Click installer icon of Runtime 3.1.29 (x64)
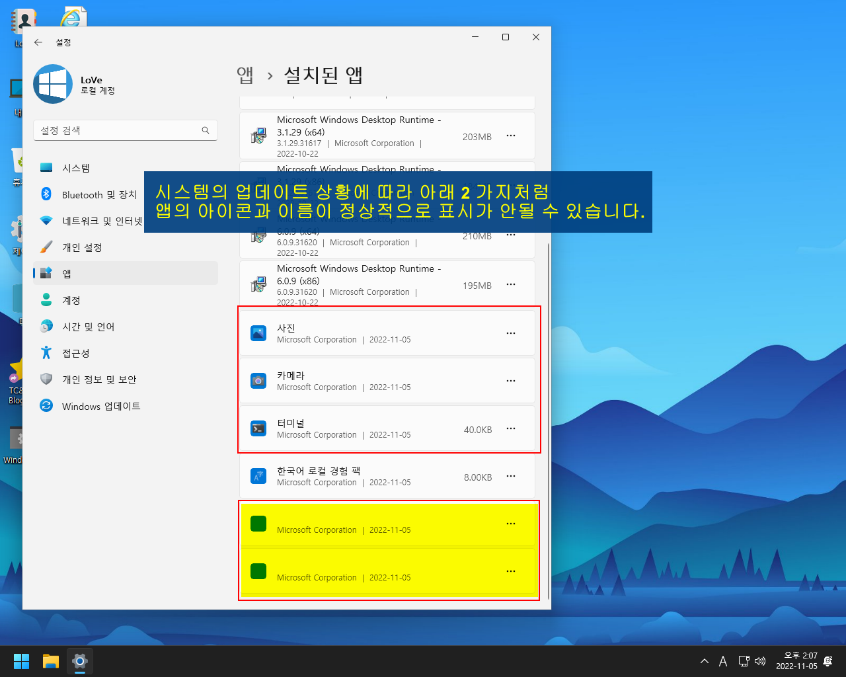Image resolution: width=846 pixels, height=677 pixels. click(x=258, y=136)
